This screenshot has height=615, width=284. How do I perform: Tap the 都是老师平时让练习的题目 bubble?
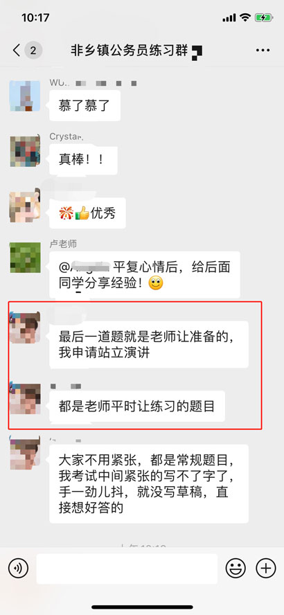pyautogui.click(x=137, y=407)
